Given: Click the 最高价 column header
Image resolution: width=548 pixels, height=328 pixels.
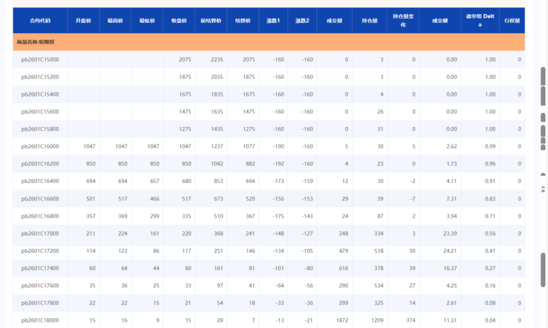Looking at the screenshot, I should click(x=115, y=21).
